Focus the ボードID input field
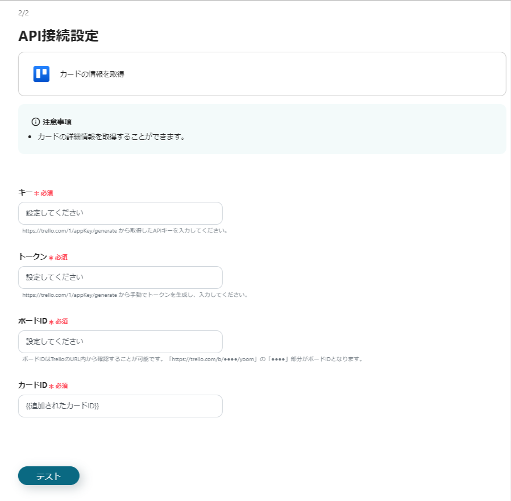The width and height of the screenshot is (511, 501). click(121, 342)
